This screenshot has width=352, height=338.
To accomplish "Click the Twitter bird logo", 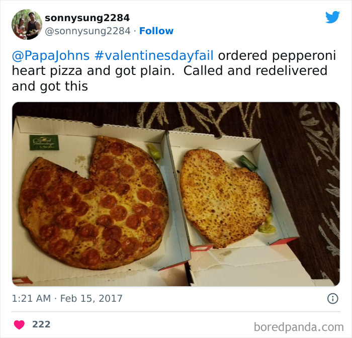I will click(332, 17).
